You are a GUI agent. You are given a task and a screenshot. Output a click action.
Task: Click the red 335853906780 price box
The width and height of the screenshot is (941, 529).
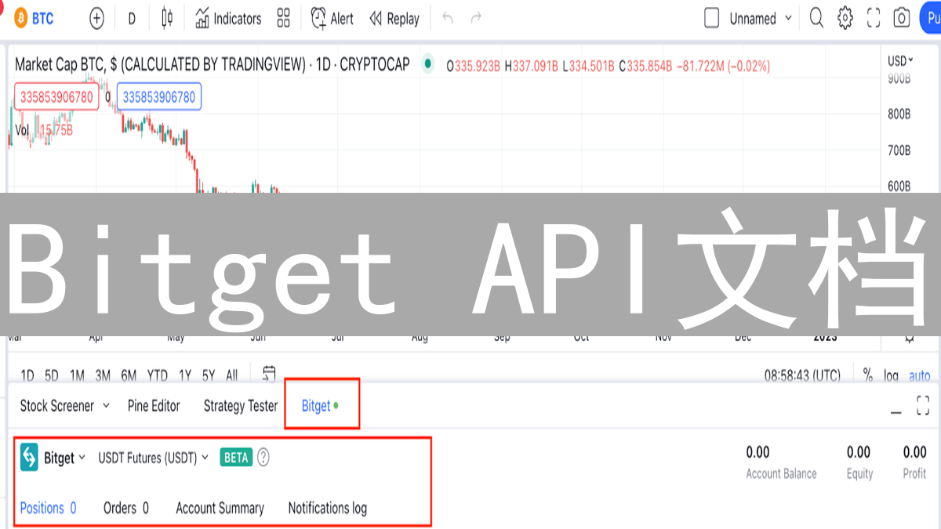click(x=56, y=97)
